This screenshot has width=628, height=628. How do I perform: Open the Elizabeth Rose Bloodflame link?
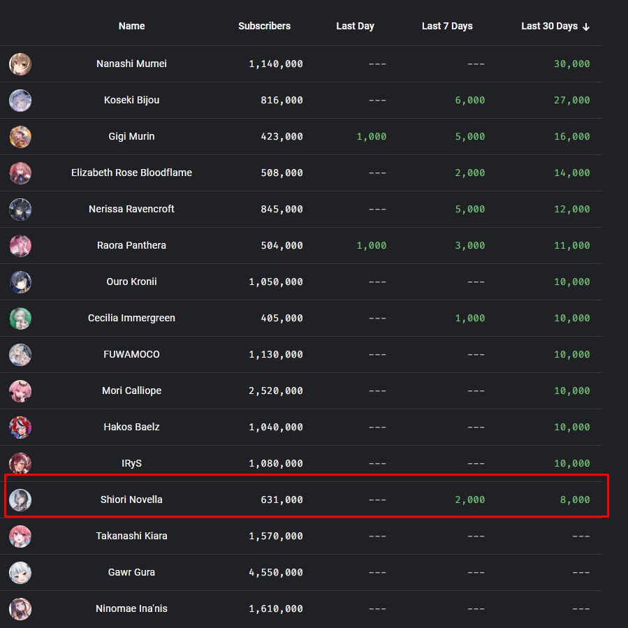pos(131,173)
